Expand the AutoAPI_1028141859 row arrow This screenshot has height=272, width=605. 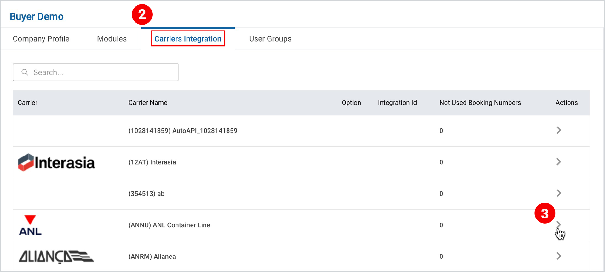tap(559, 130)
